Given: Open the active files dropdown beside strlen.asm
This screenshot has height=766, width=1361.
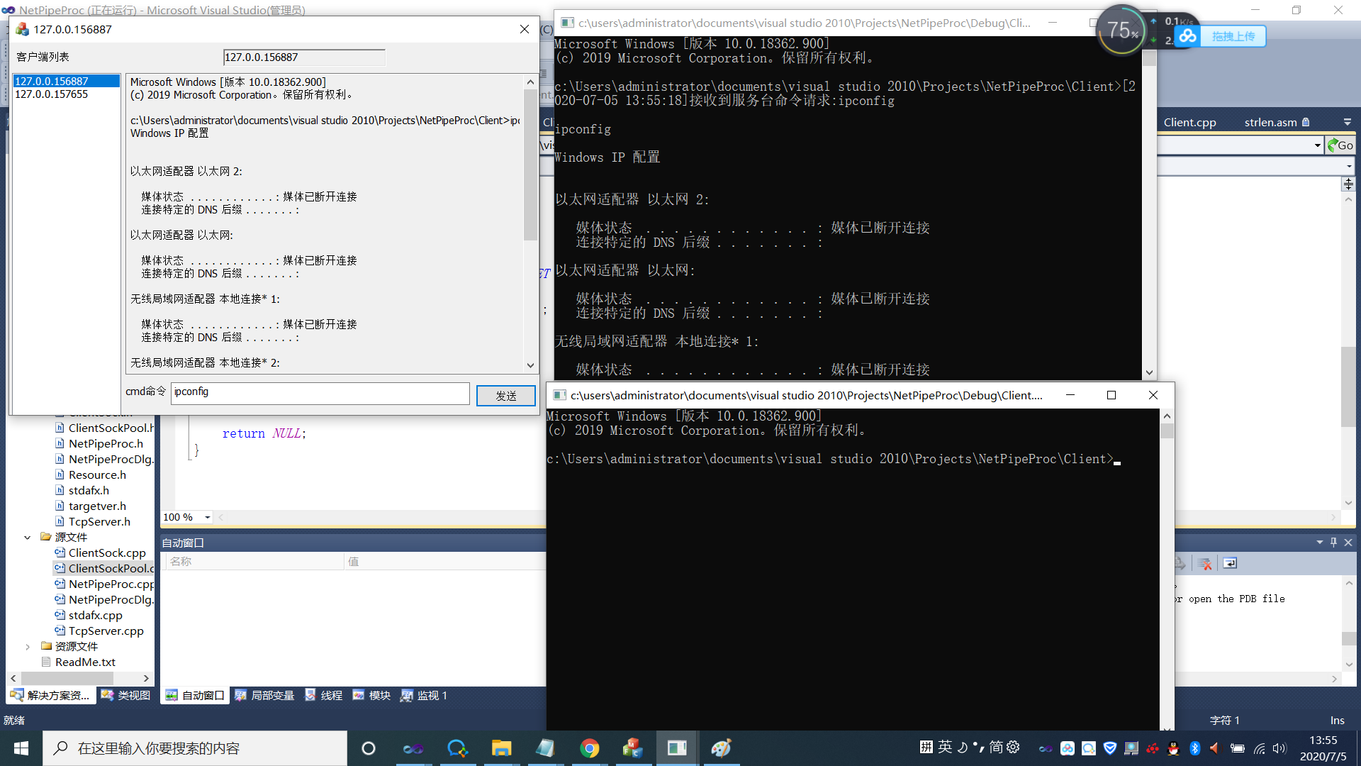Looking at the screenshot, I should (1348, 122).
